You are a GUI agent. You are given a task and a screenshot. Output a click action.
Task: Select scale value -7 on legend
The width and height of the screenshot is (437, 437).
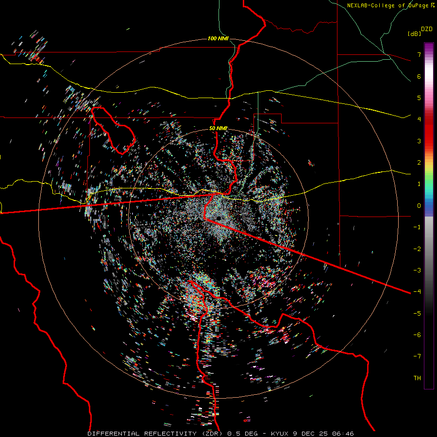417,356
